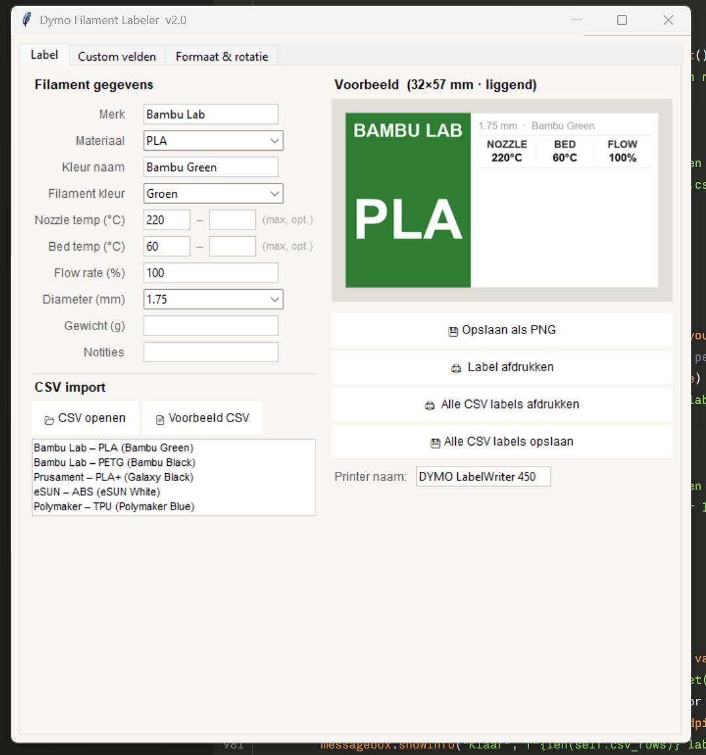Select Bambu Lab – PLA (Bambu Green) row
706x755 pixels.
[174, 448]
